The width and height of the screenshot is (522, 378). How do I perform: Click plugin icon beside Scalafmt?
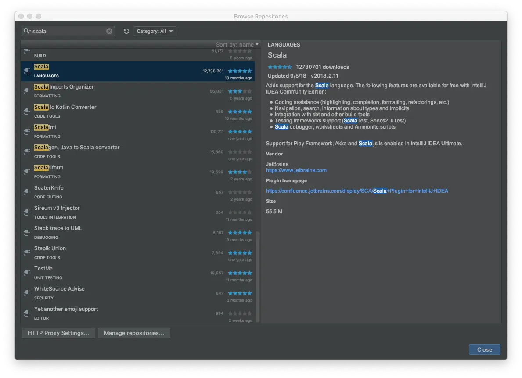click(27, 132)
